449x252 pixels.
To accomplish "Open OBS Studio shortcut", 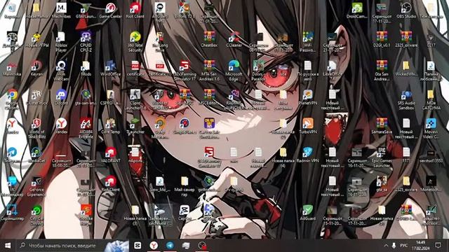I will pyautogui.click(x=406, y=10).
